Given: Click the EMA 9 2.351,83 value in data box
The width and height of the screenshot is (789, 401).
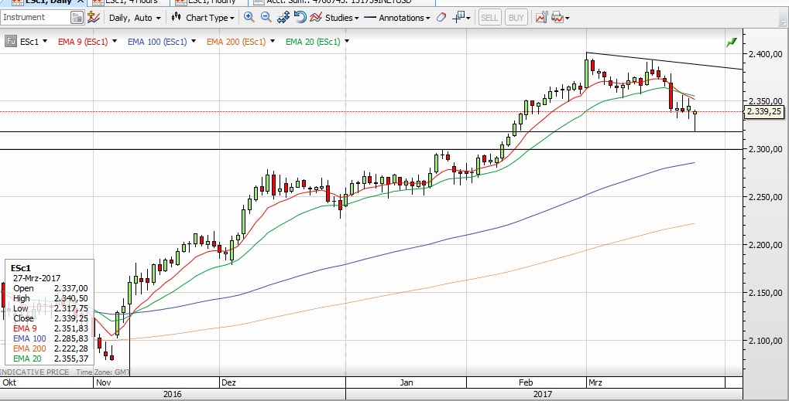Looking at the screenshot, I should point(71,328).
